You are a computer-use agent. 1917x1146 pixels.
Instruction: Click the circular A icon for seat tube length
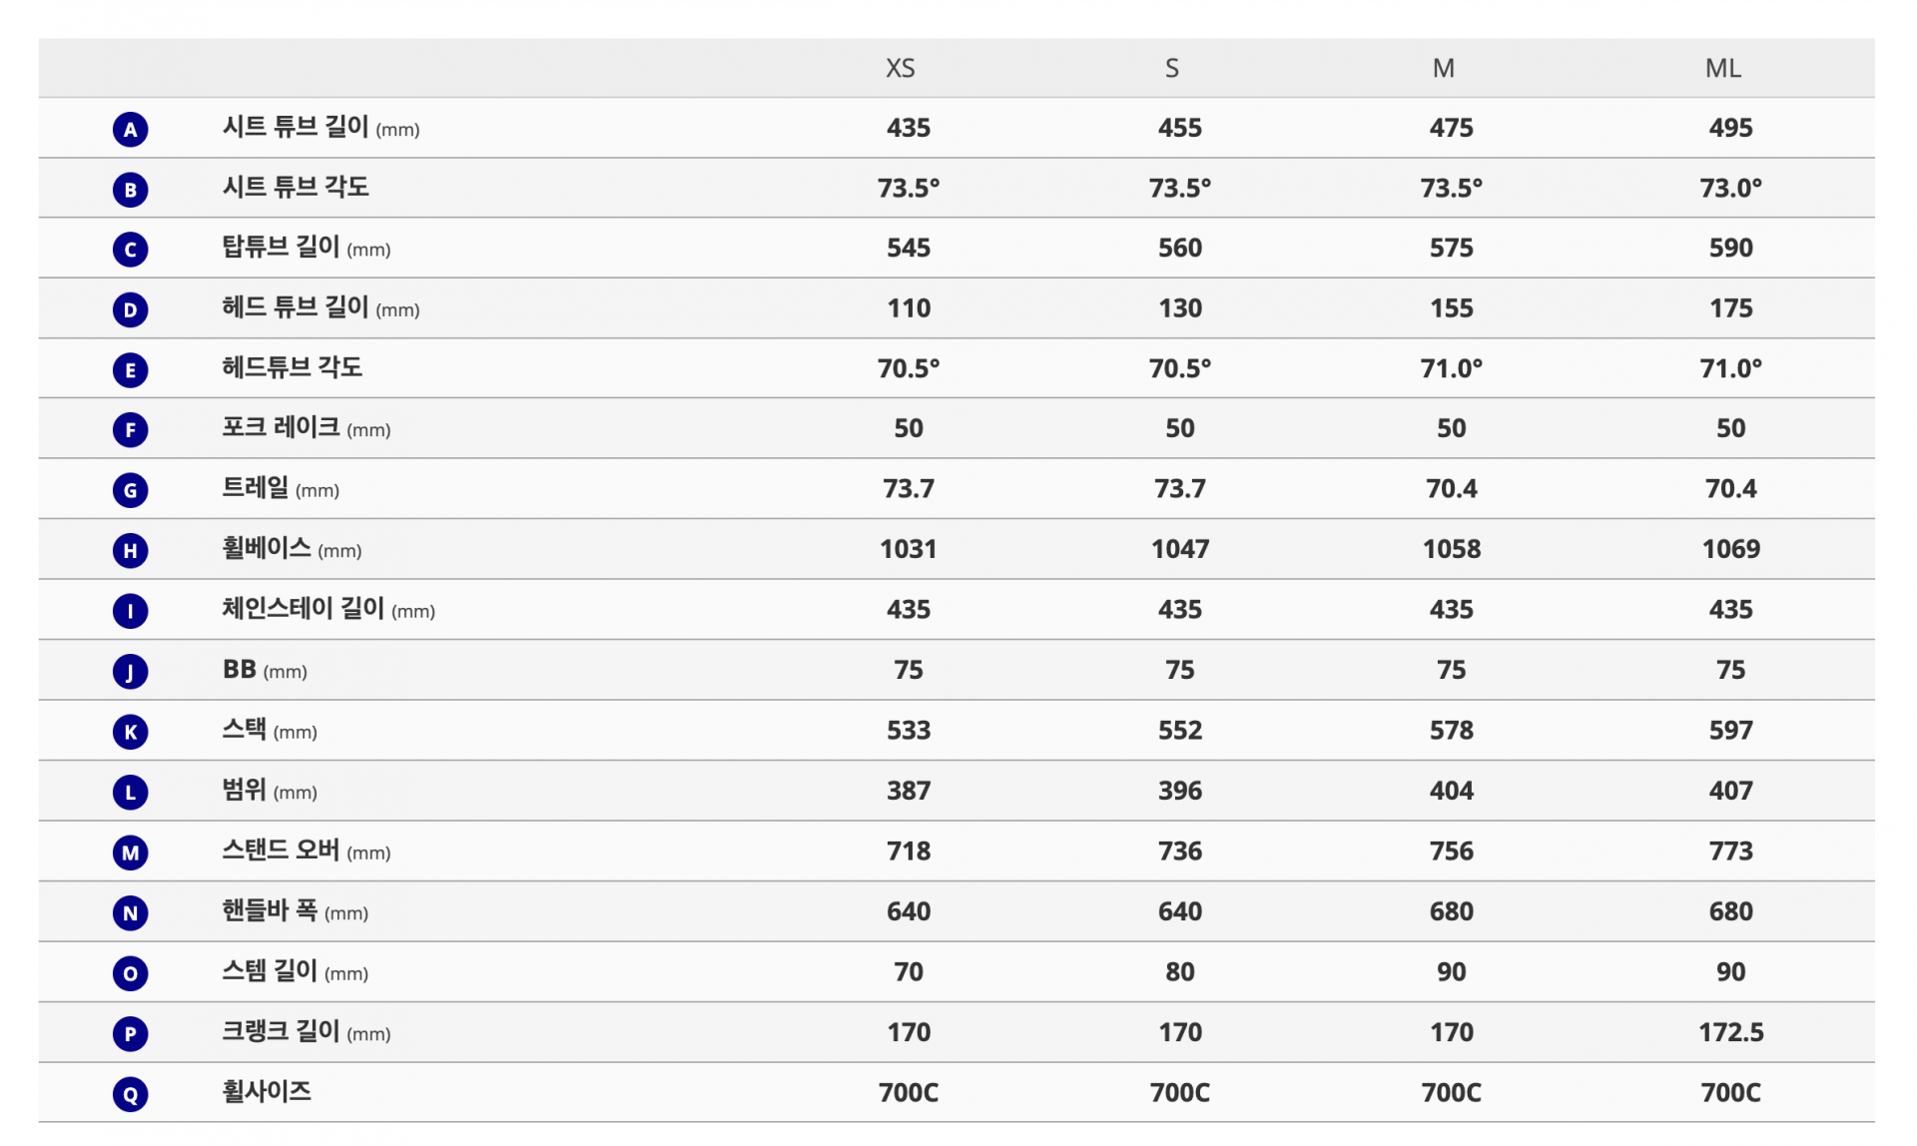coord(130,129)
